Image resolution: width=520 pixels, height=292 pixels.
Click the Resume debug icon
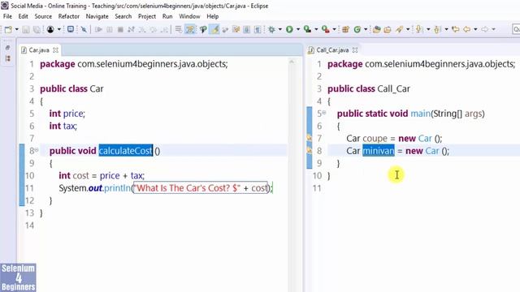tap(98, 29)
